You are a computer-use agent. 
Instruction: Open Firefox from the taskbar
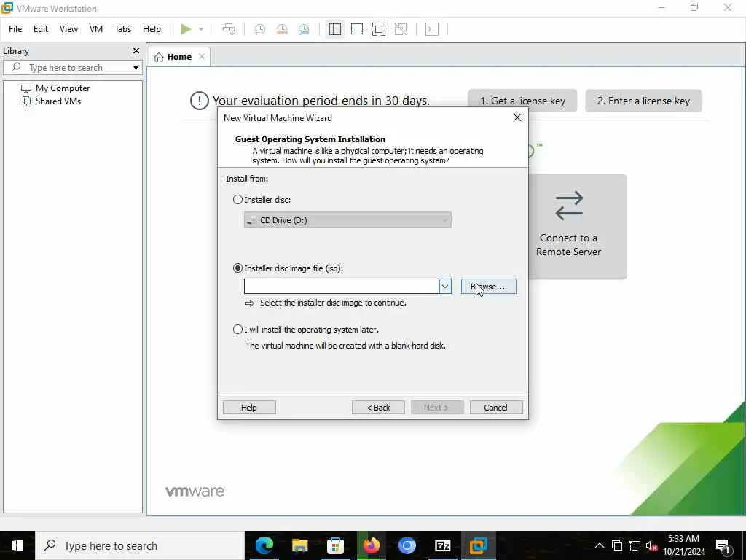pos(372,545)
